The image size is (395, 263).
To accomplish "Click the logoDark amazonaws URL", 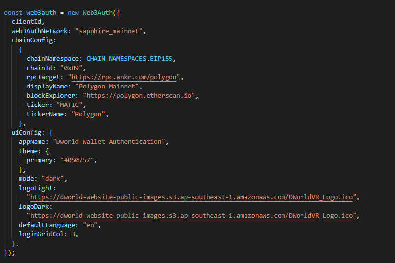I will click(191, 216).
